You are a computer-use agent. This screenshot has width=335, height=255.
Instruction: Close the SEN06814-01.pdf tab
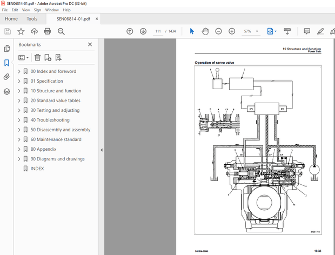[97, 19]
